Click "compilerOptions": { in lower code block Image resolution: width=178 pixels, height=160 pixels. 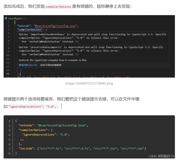pos(36,130)
